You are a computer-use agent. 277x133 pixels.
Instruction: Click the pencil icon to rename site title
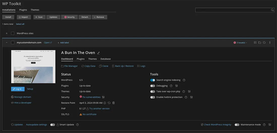(98, 53)
